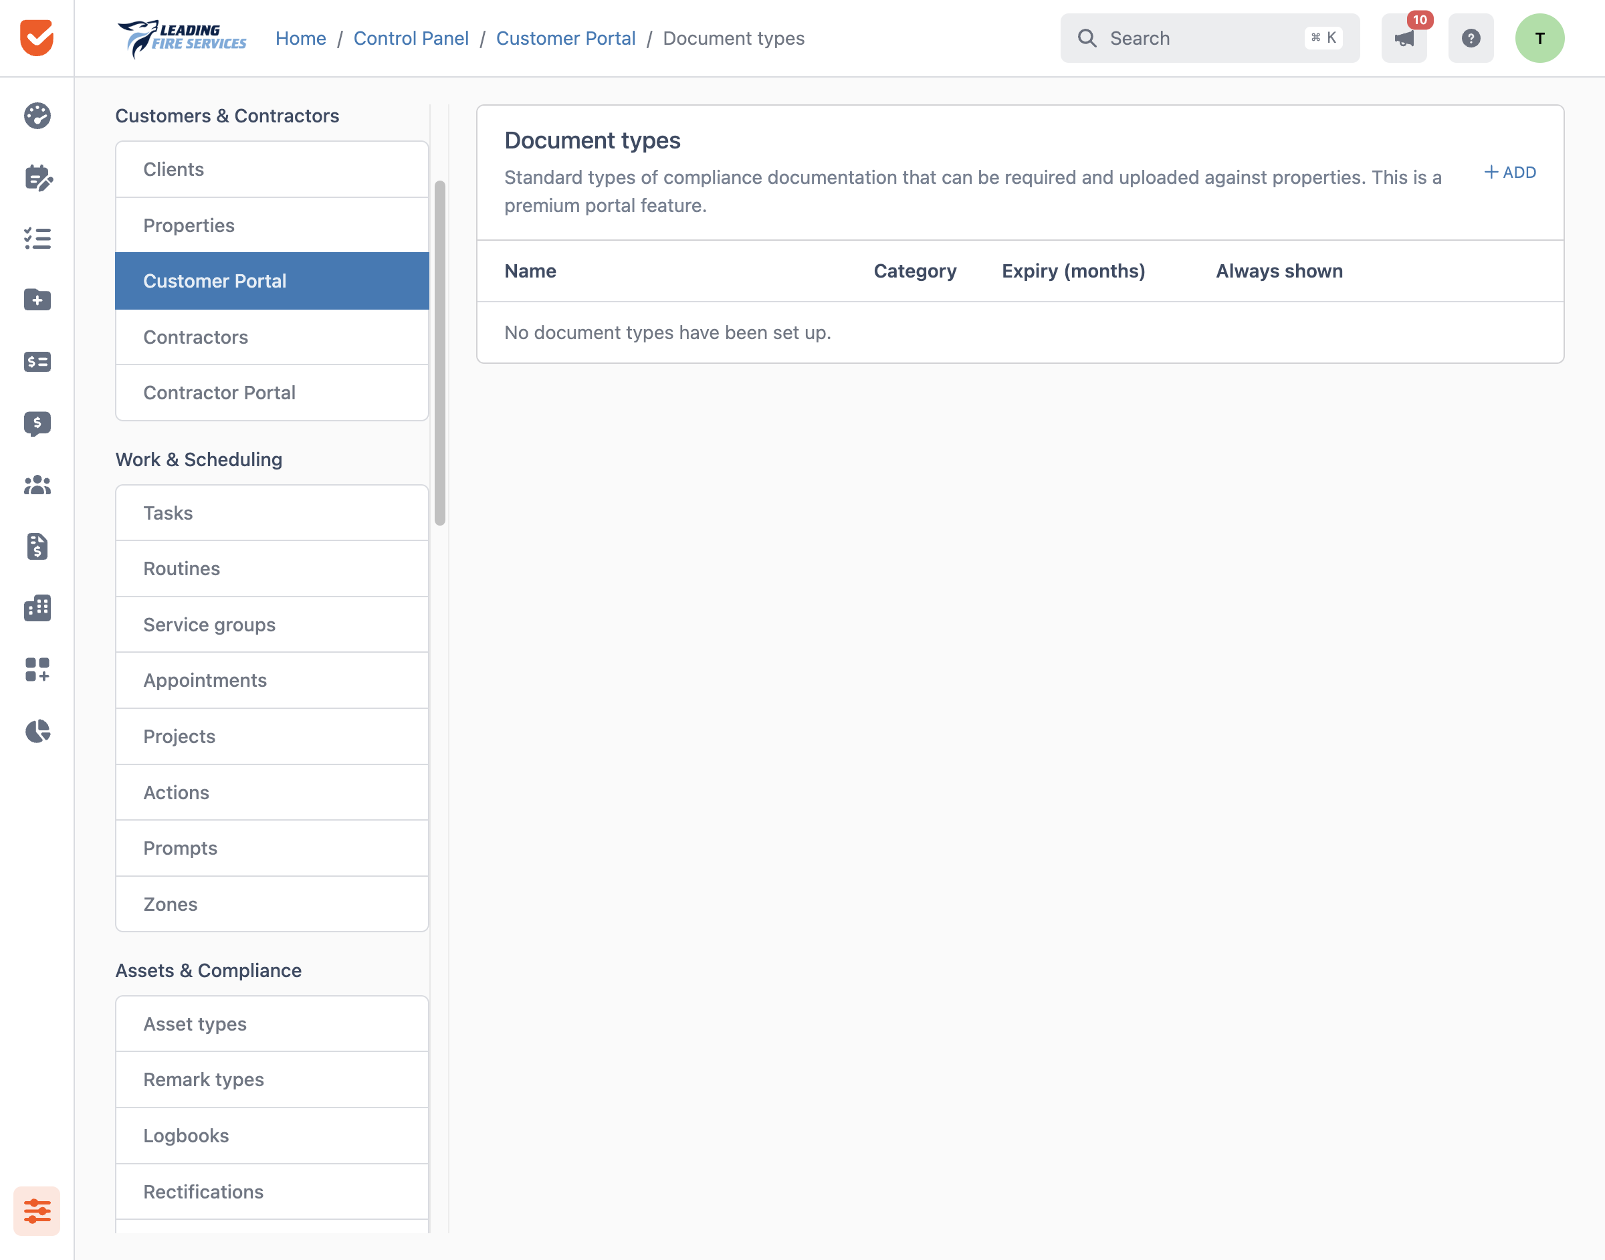1605x1260 pixels.
Task: Select Prompts in the side menu
Action: click(x=272, y=849)
